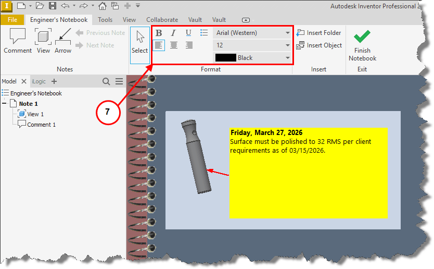
Task: Open the first Vault ribbon tab
Action: pos(195,20)
